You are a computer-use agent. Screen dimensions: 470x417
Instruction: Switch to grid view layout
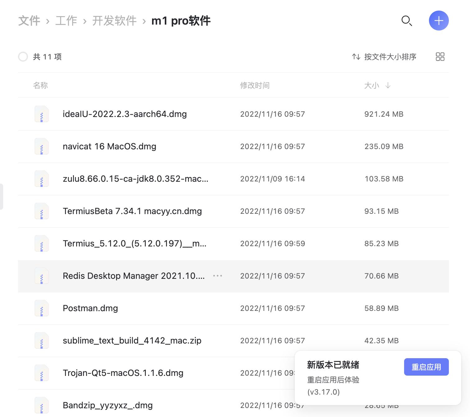[440, 57]
